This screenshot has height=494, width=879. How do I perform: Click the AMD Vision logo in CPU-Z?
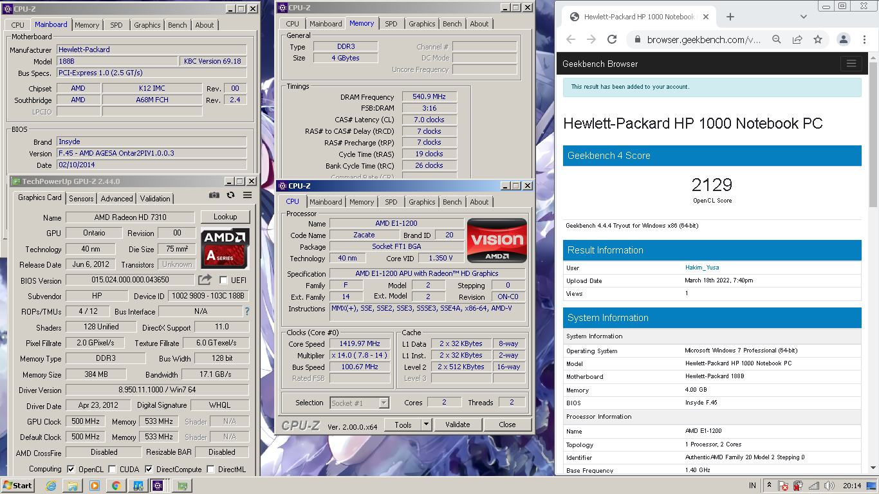497,241
